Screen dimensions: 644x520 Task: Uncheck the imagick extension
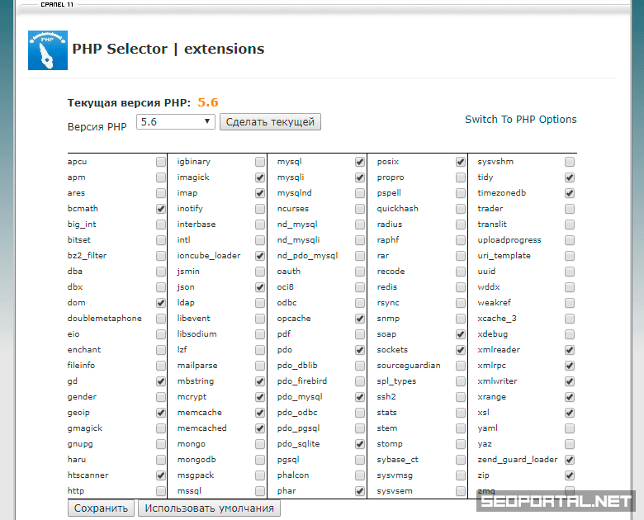click(260, 178)
